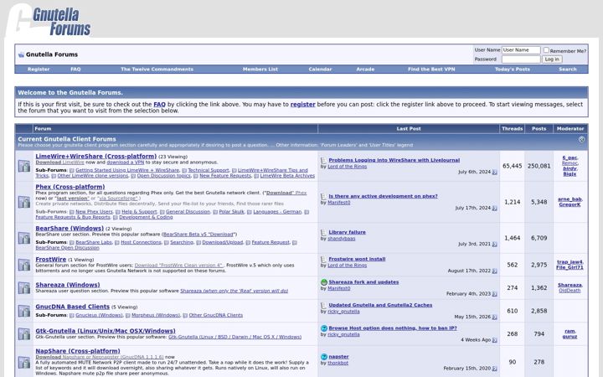The width and height of the screenshot is (603, 377).
Task: Click sub-forum icon before Getting Started Using LimeWire
Action: tap(71, 170)
